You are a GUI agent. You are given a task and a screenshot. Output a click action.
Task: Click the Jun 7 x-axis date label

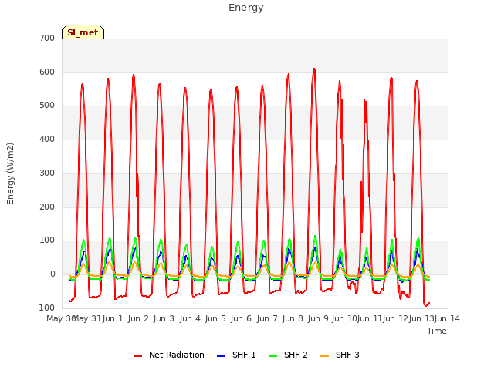coord(267,318)
